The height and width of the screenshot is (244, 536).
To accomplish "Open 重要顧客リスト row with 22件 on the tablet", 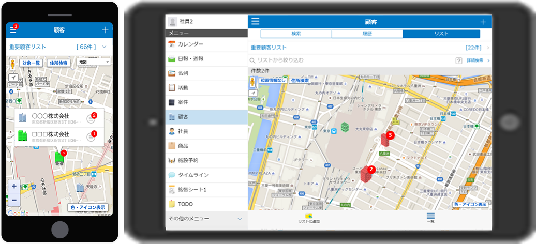I will tap(370, 48).
